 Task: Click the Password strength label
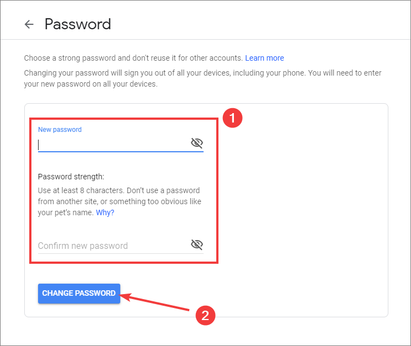(71, 177)
